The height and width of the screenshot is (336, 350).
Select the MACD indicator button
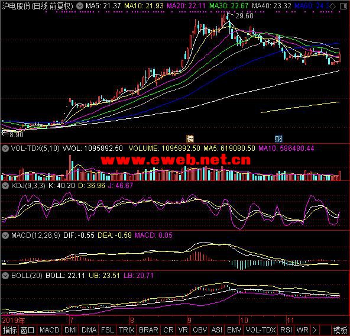tap(49, 330)
